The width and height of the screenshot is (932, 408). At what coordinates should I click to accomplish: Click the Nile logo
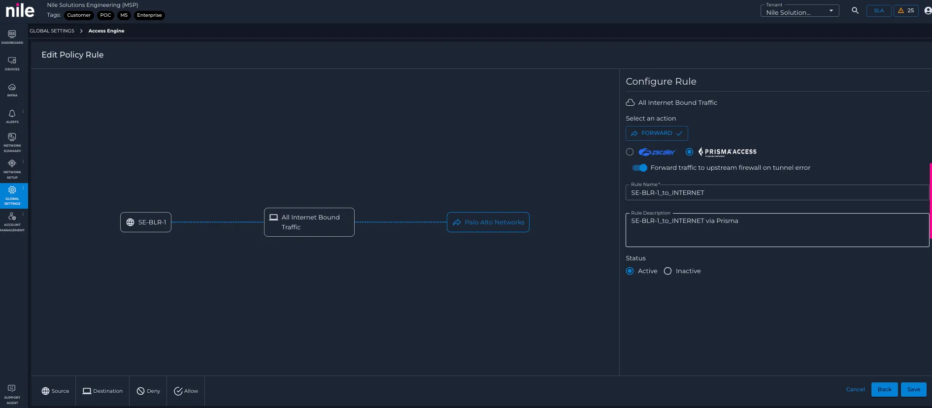pos(20,11)
